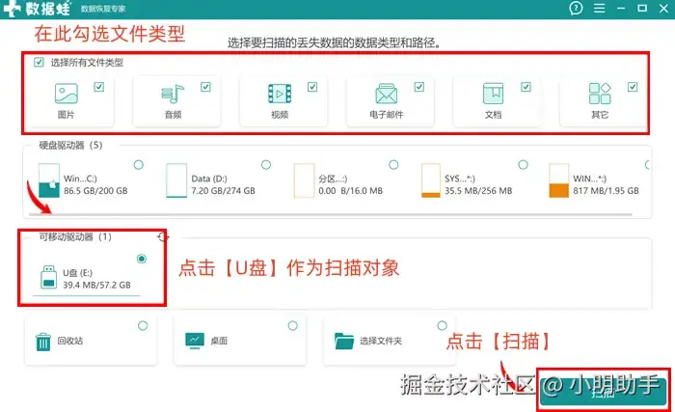
Task: Click the 硬盘驱动器 (5) heading
Action: [x=70, y=146]
